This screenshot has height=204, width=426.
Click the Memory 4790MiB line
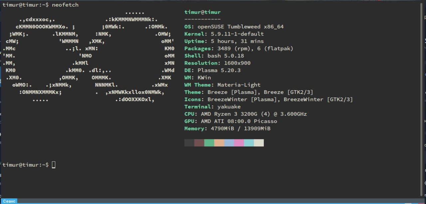tap(227, 128)
